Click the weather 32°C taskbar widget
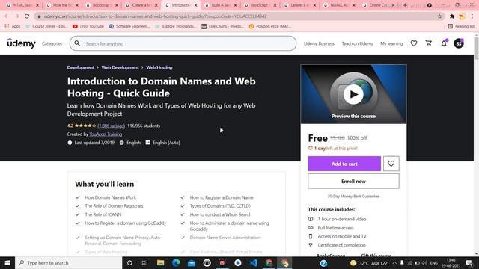Screen dimensions: 479x269 pyautogui.click(x=369, y=262)
